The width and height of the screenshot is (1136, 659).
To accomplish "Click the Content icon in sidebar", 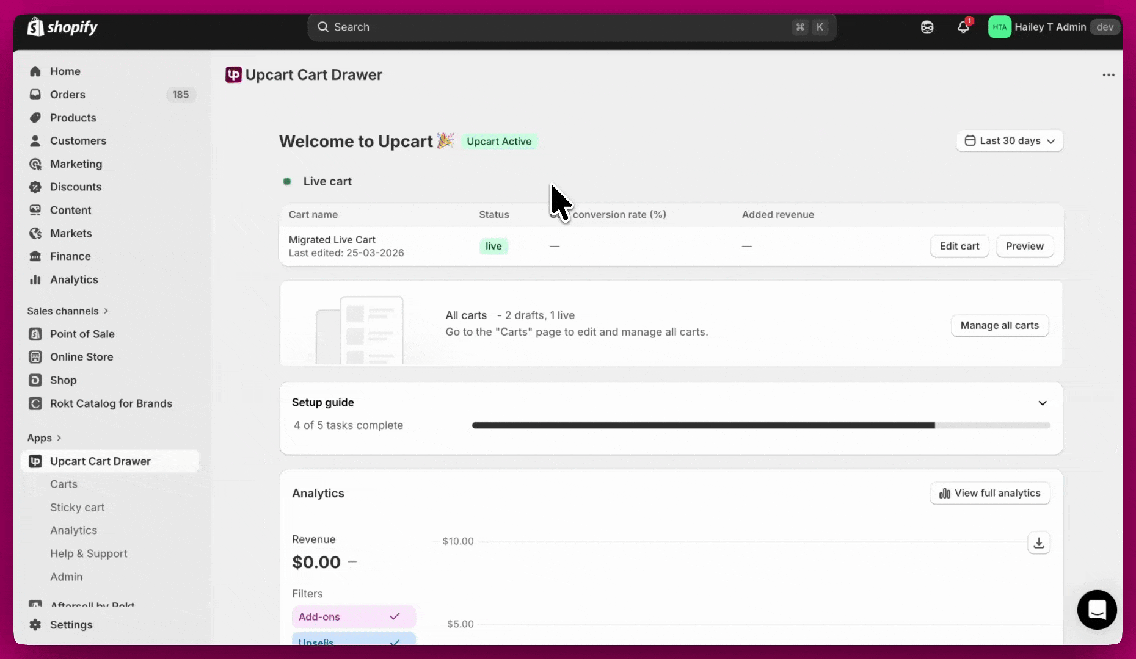I will click(35, 211).
